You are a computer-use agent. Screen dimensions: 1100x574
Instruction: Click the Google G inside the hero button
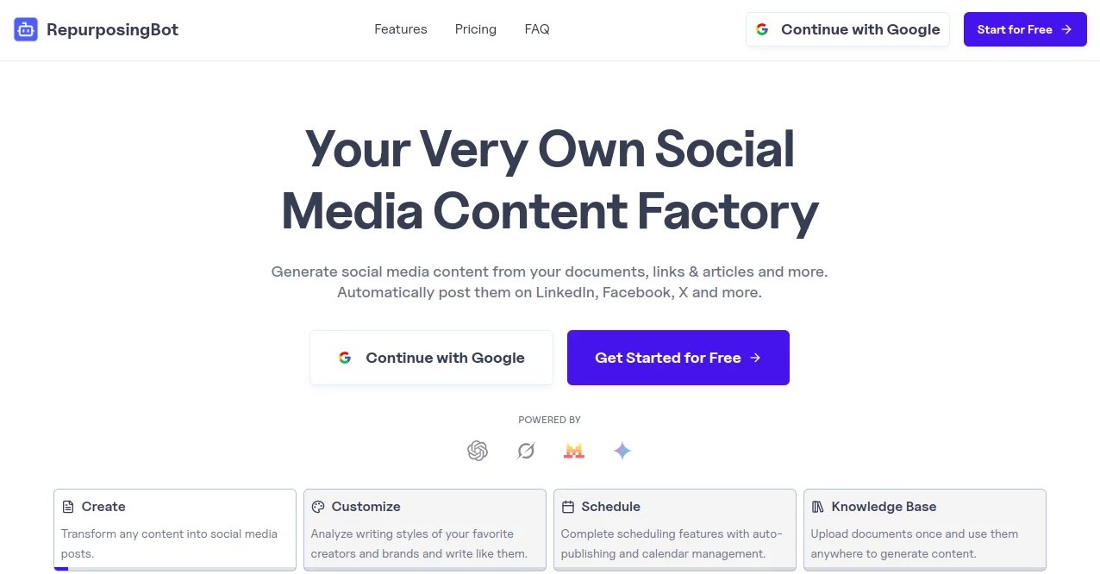click(345, 357)
